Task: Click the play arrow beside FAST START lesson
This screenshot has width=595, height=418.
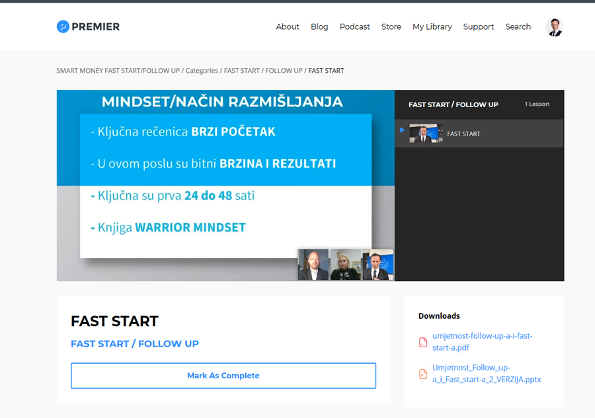Action: tap(402, 130)
